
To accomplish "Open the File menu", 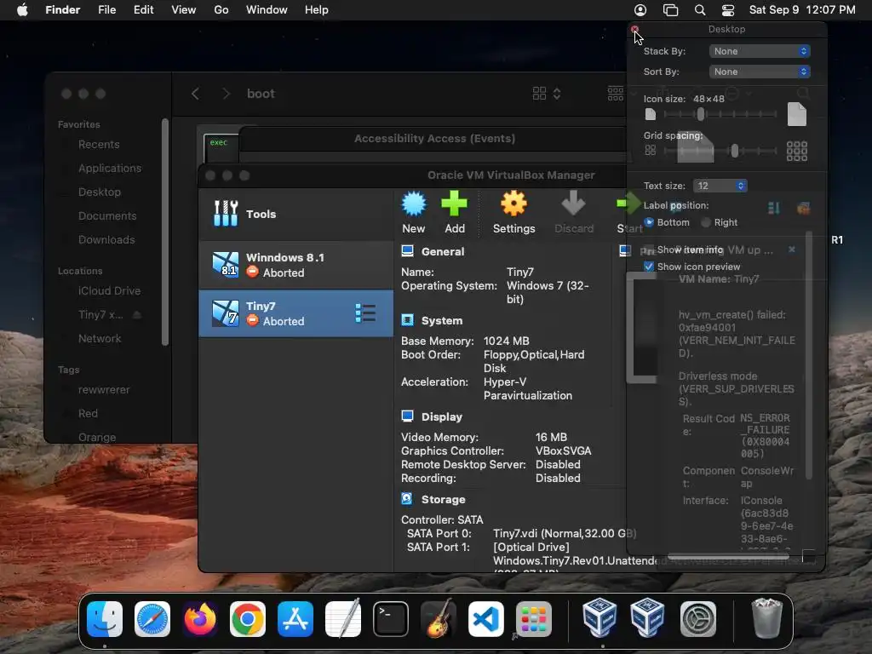I will [106, 10].
